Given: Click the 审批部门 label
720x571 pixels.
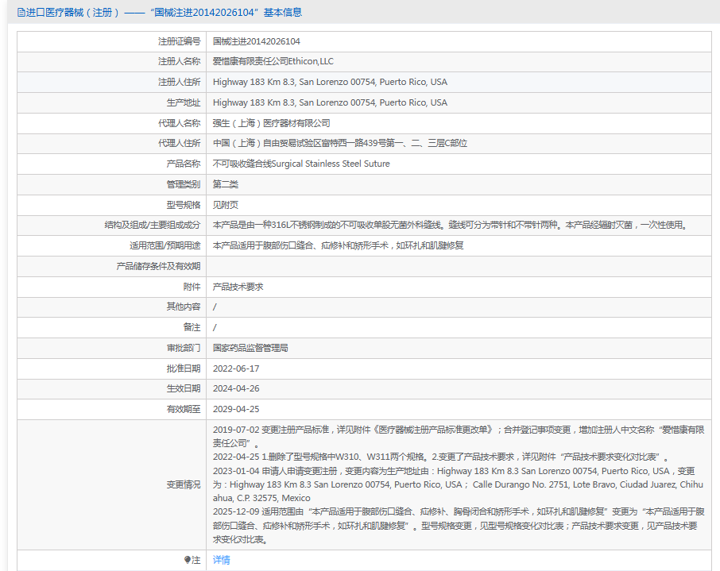Looking at the screenshot, I should click(184, 348).
